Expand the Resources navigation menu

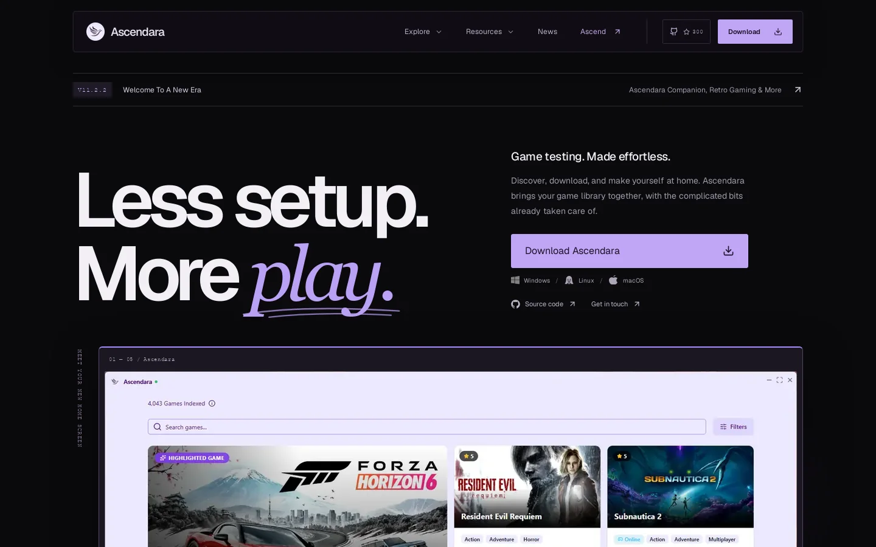point(490,32)
